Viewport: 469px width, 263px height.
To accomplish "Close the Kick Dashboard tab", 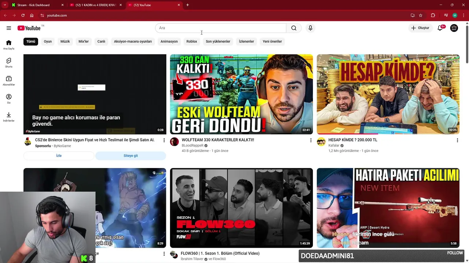I will pyautogui.click(x=62, y=5).
